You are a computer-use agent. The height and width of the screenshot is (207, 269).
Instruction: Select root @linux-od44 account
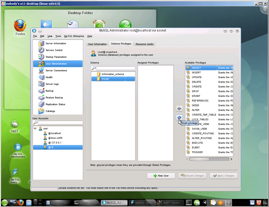58,138
